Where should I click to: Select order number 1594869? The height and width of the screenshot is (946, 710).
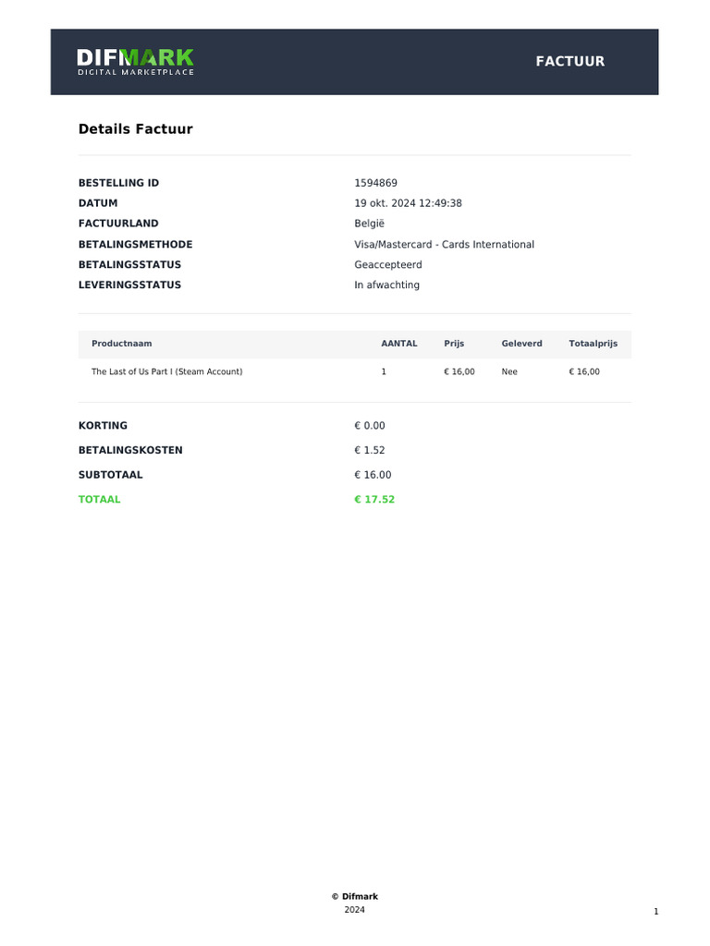click(x=375, y=183)
